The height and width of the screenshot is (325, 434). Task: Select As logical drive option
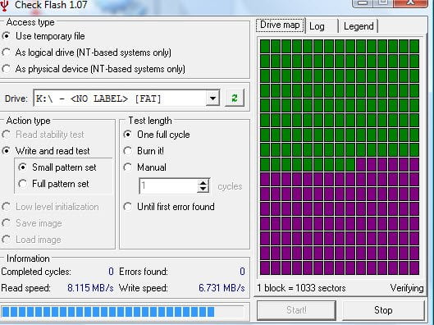pyautogui.click(x=87, y=53)
